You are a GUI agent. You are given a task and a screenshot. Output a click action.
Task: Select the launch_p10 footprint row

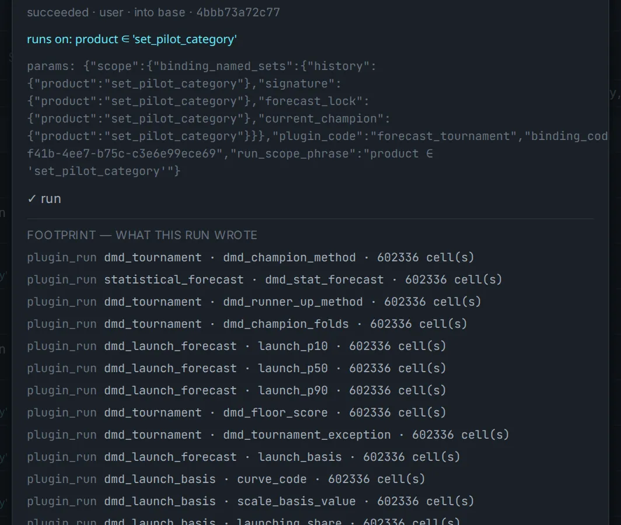tap(236, 346)
